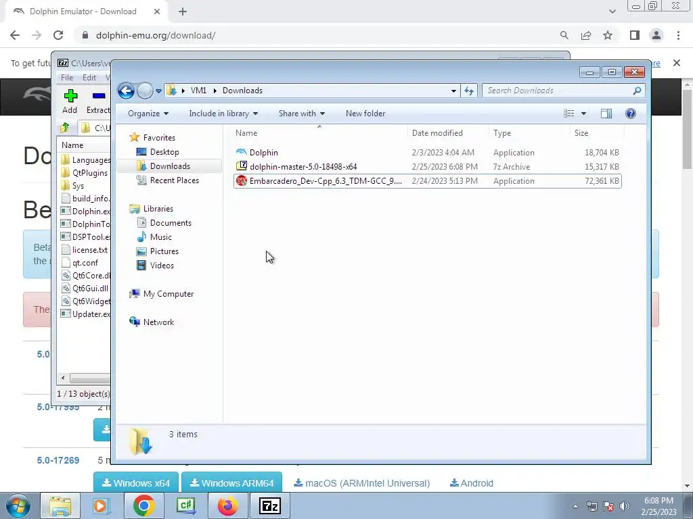Screen dimensions: 693x519
Task: Click the New folder button
Action: pos(365,114)
